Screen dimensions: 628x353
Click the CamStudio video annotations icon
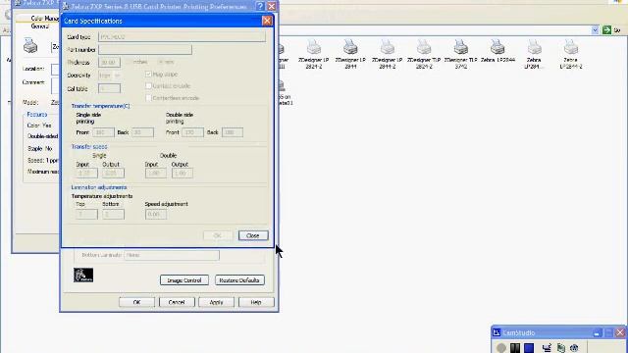point(560,348)
